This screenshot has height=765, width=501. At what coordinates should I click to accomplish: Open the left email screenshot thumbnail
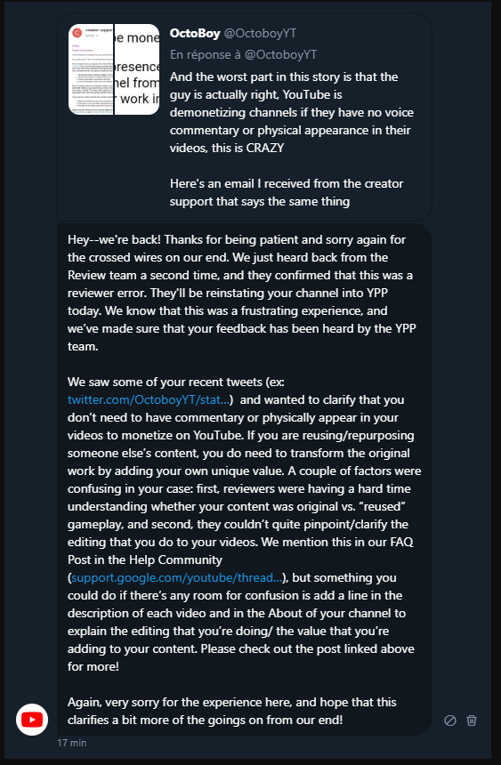91,69
